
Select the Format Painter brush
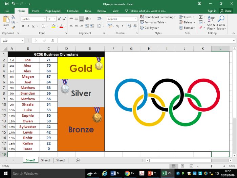(x=13, y=27)
